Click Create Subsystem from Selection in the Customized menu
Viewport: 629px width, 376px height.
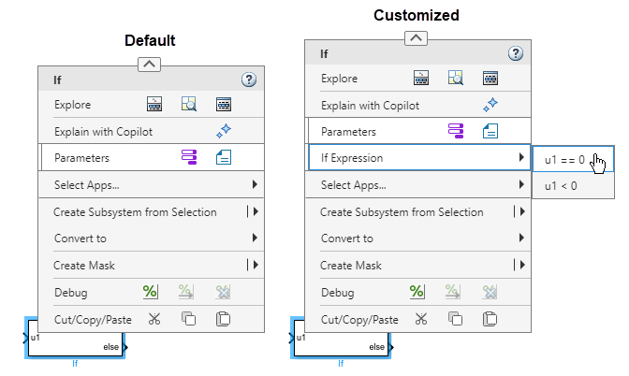(402, 212)
